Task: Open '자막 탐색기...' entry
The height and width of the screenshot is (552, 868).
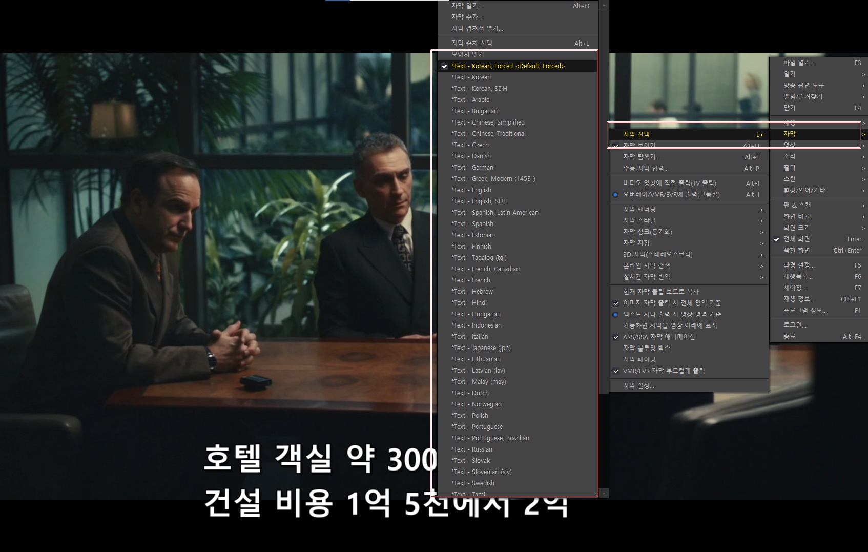Action: pyautogui.click(x=689, y=157)
